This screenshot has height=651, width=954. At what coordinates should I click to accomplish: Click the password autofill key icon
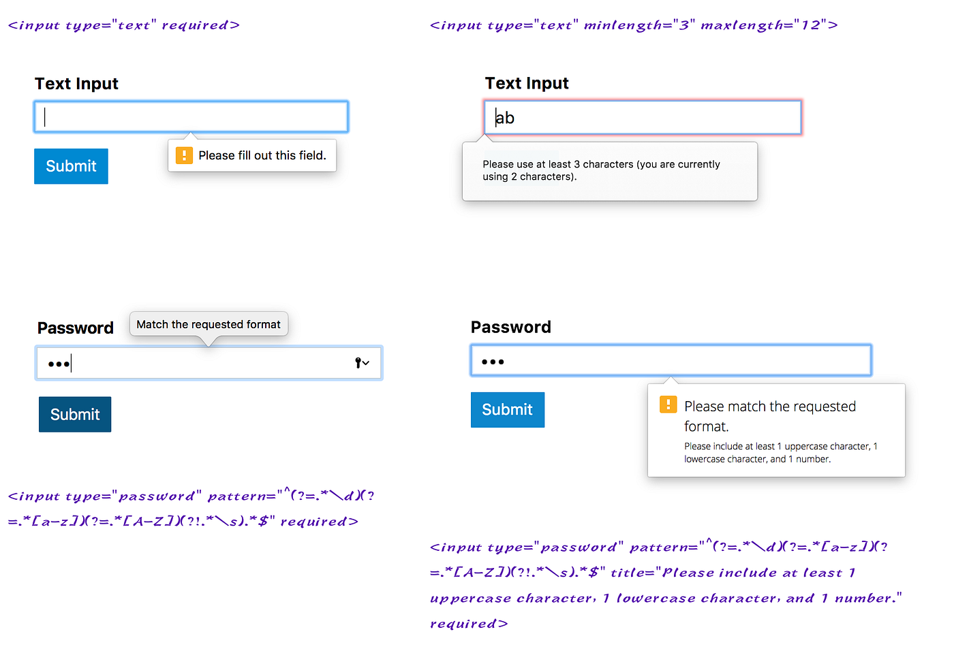(358, 363)
